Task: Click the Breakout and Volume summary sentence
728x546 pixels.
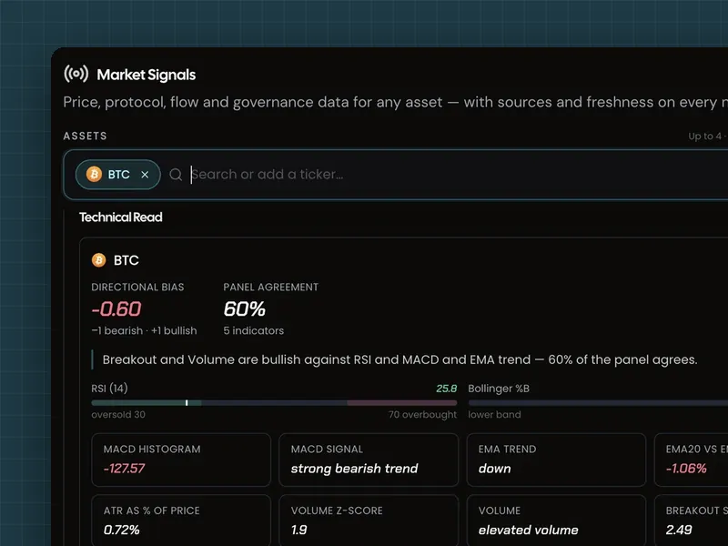Action: pos(399,359)
